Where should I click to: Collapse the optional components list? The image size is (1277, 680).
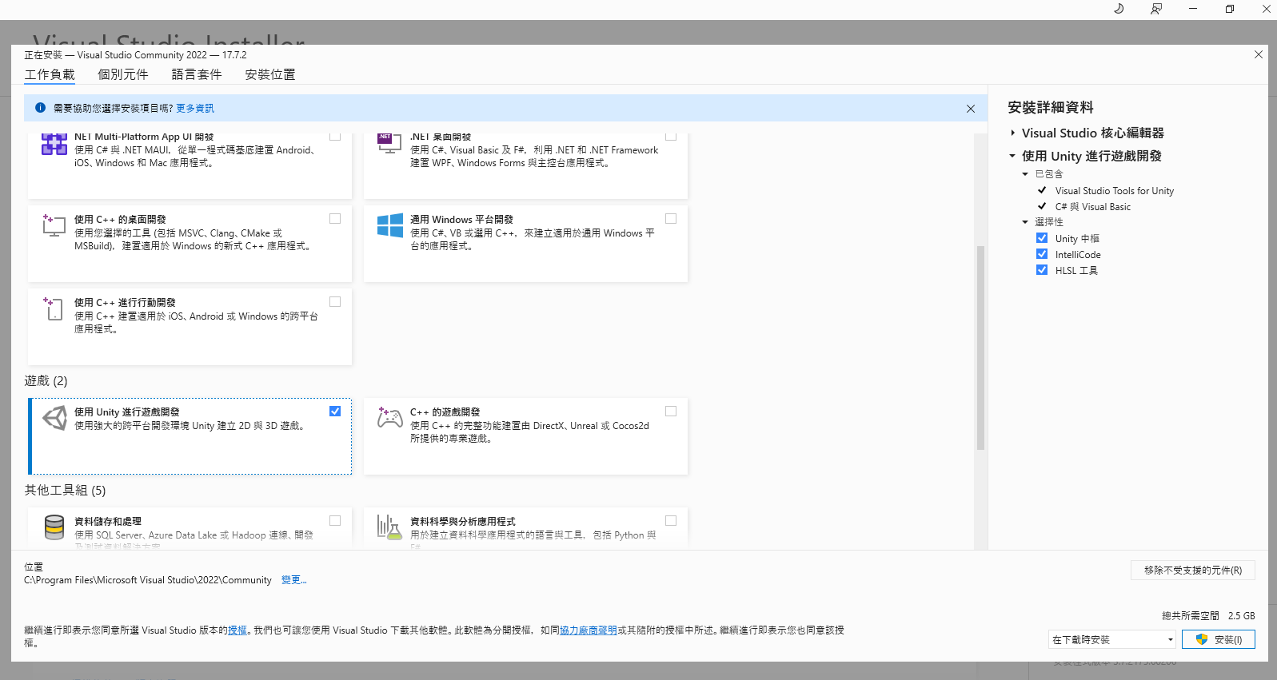(x=1025, y=222)
